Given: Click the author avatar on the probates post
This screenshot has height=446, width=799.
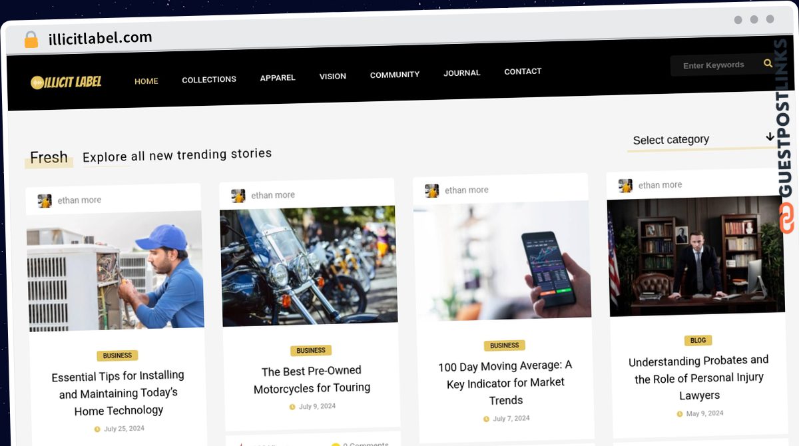Looking at the screenshot, I should (x=625, y=186).
